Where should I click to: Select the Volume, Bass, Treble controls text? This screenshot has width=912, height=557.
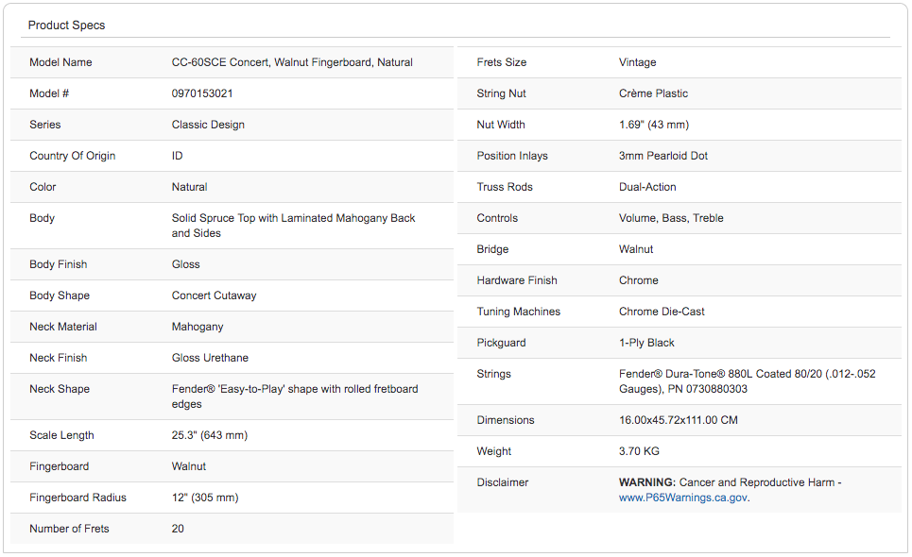(671, 218)
